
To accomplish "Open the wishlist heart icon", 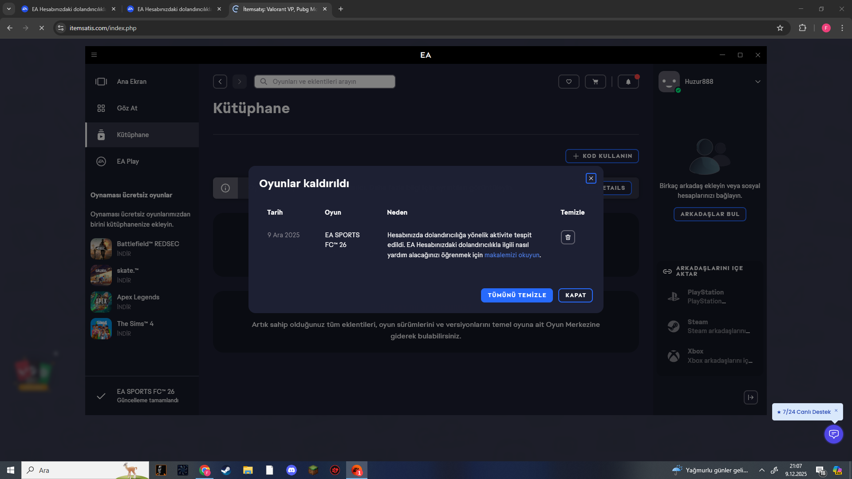I will [x=569, y=82].
